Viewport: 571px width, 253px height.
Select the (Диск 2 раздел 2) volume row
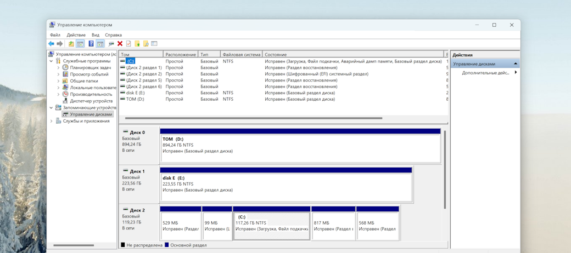(x=283, y=74)
